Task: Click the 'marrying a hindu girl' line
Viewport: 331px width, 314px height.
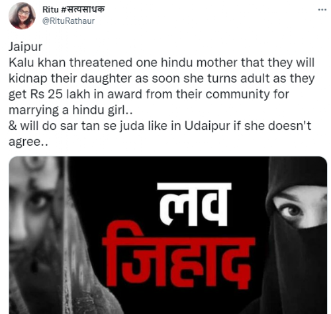Action: 71,110
